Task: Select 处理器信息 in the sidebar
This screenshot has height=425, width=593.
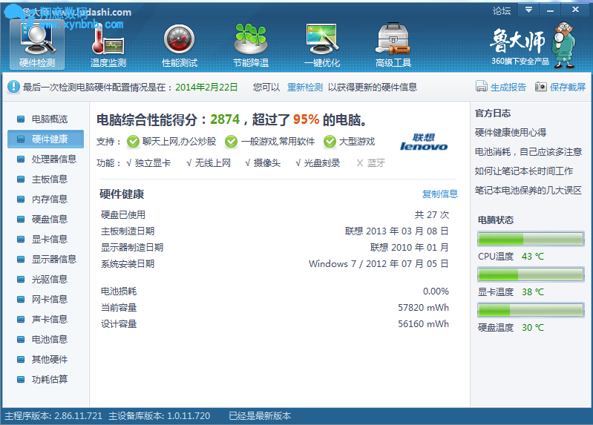Action: click(x=45, y=159)
